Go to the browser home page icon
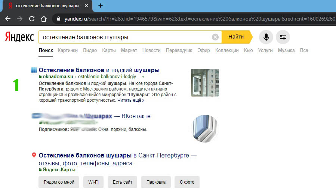 tap(44, 19)
